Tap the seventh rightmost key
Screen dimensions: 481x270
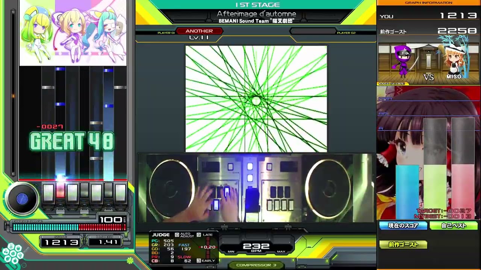coord(120,193)
